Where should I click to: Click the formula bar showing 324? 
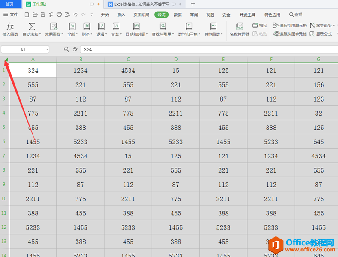(x=209, y=50)
